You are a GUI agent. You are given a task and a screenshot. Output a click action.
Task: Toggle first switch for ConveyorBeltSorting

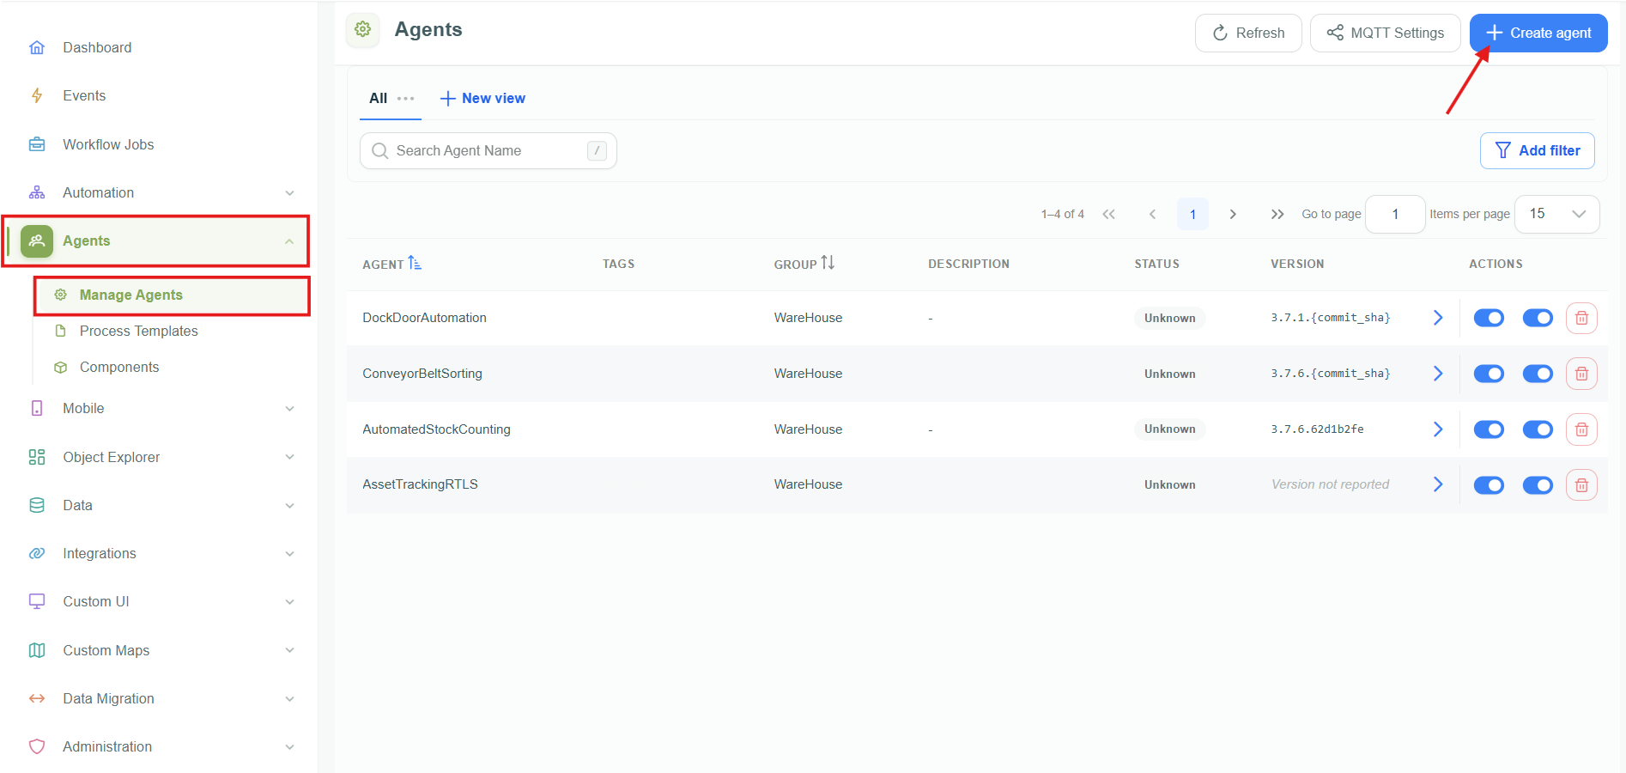(1489, 374)
